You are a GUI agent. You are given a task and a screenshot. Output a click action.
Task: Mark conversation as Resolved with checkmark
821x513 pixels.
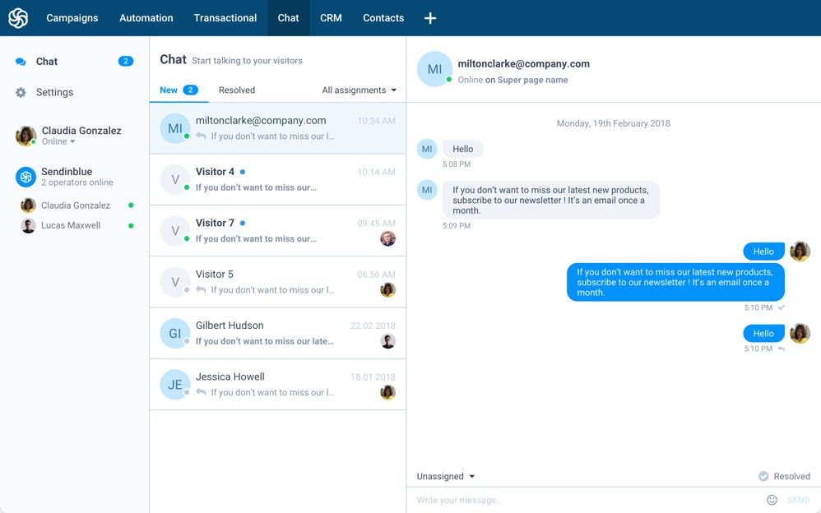coord(784,476)
